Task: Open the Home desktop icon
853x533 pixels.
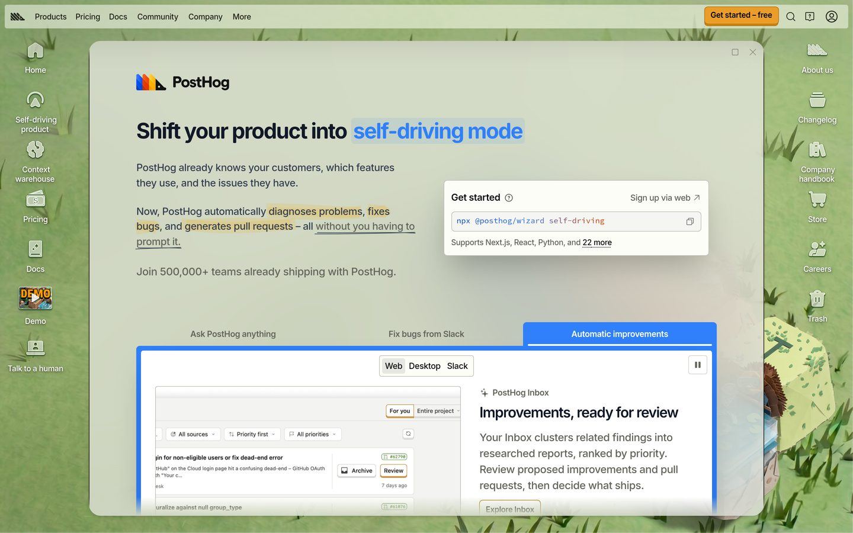Action: coord(35,58)
